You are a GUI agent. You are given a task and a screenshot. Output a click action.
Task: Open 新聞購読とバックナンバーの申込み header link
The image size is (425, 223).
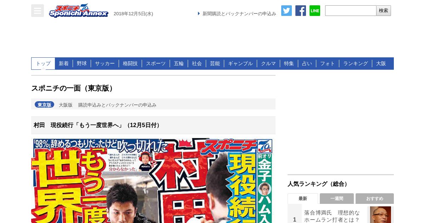point(239,14)
